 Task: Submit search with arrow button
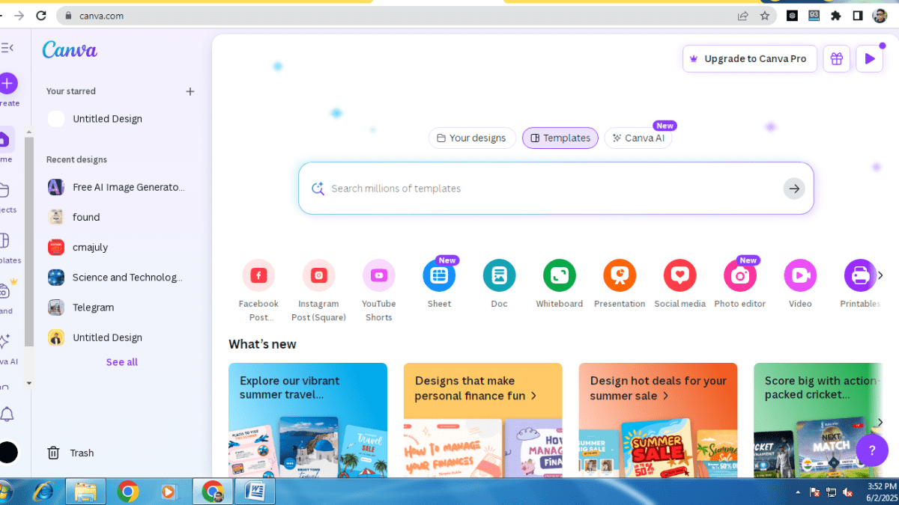(x=794, y=189)
